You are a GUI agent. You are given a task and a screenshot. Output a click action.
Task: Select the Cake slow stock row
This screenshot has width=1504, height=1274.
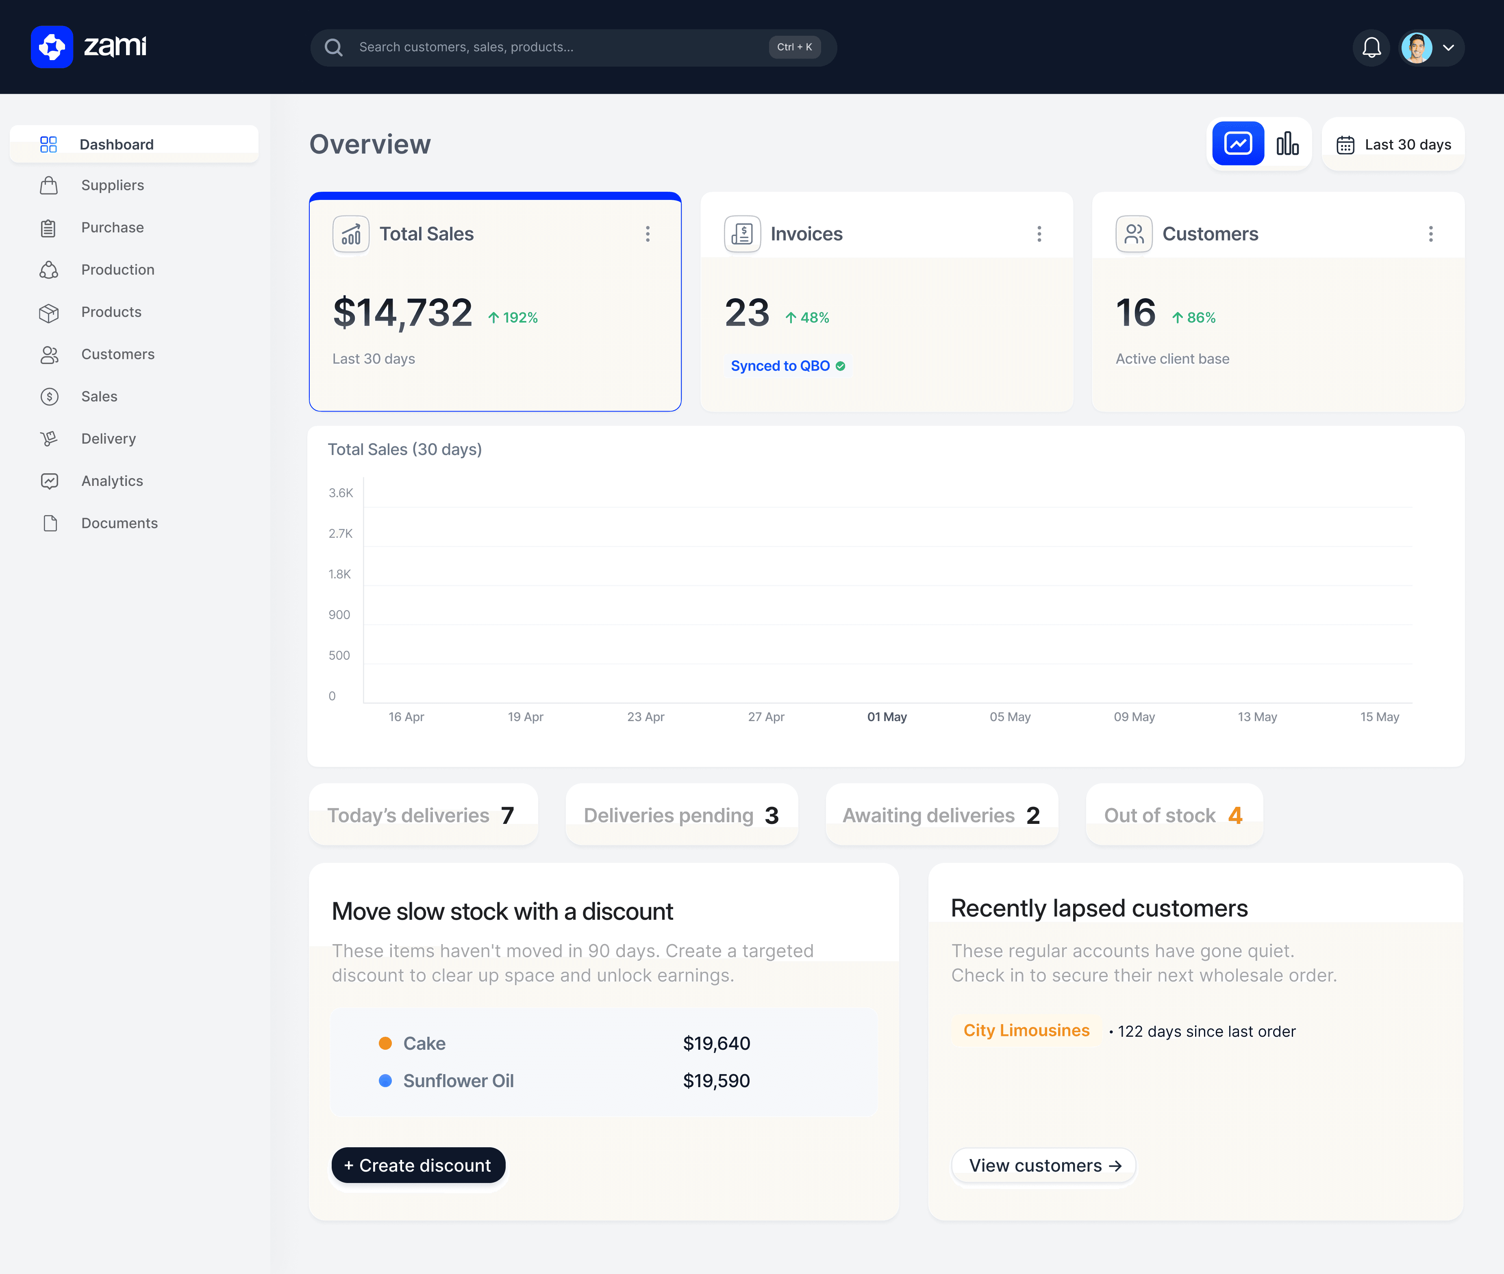[x=565, y=1044]
